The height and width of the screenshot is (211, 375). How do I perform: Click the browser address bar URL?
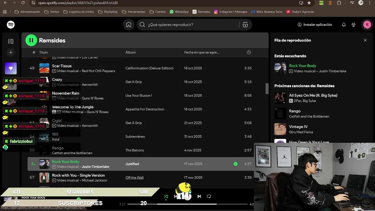(x=78, y=3)
